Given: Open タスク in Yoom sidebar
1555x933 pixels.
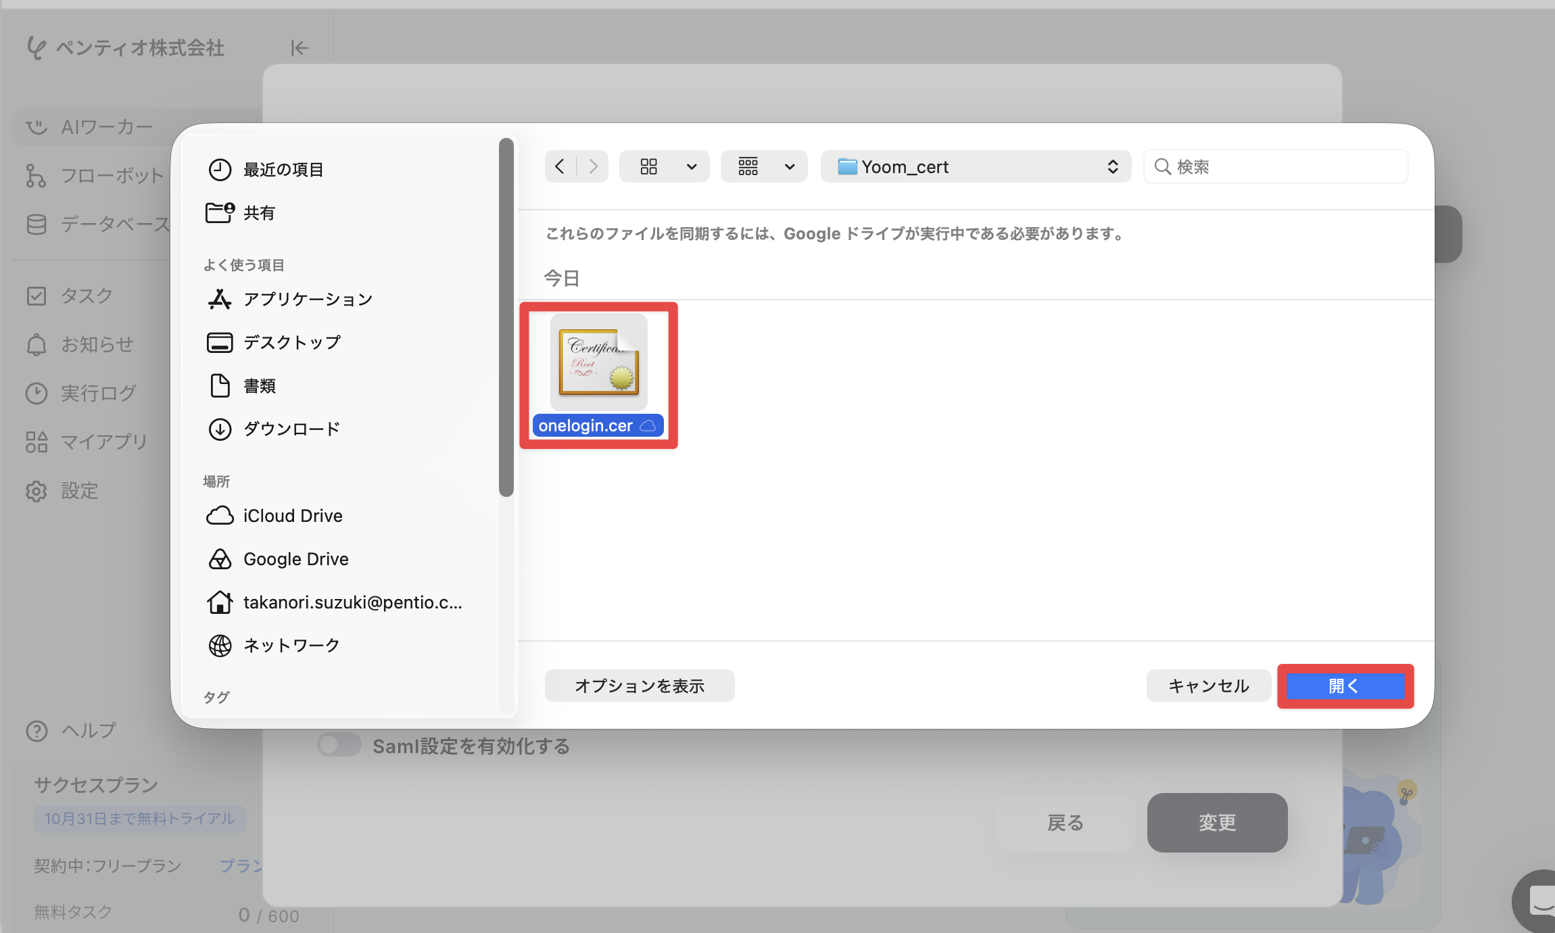Looking at the screenshot, I should click(70, 295).
